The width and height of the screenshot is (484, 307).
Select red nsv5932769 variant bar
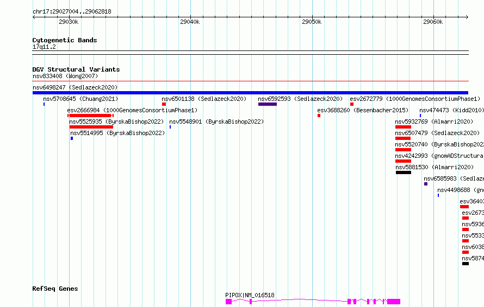403,127
